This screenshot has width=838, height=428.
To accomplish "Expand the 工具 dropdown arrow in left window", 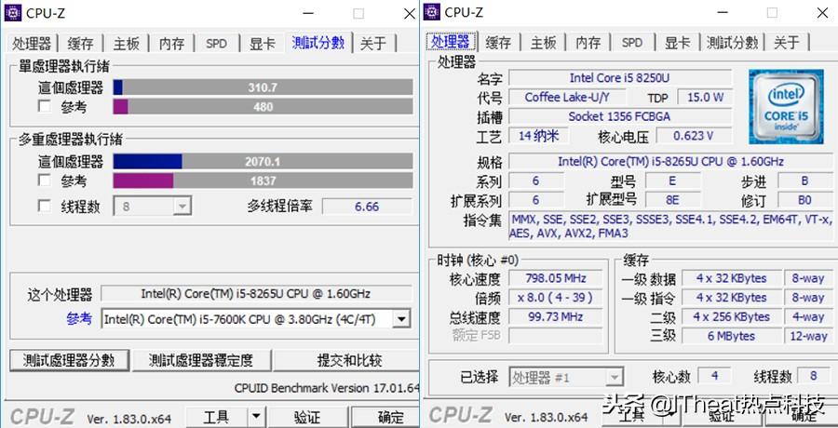I will point(257,417).
